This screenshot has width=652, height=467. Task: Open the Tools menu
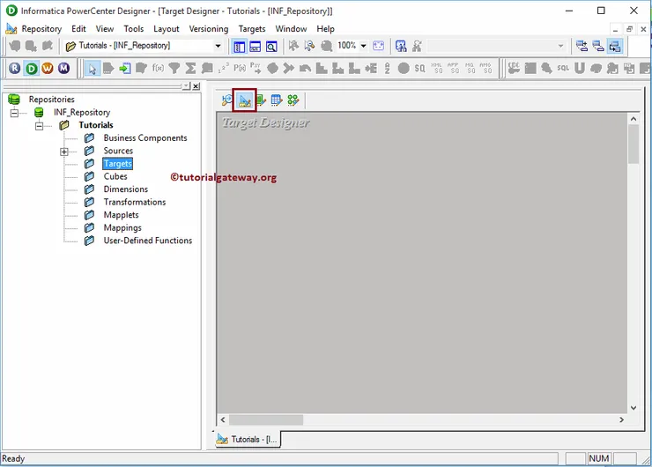(133, 29)
